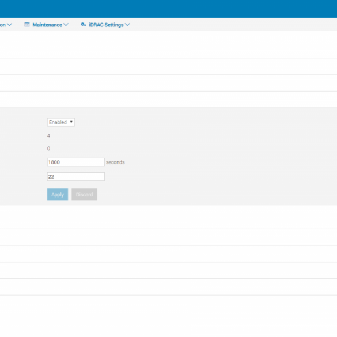Click the "seconds" unit label
This screenshot has height=337, width=337.
(x=115, y=162)
